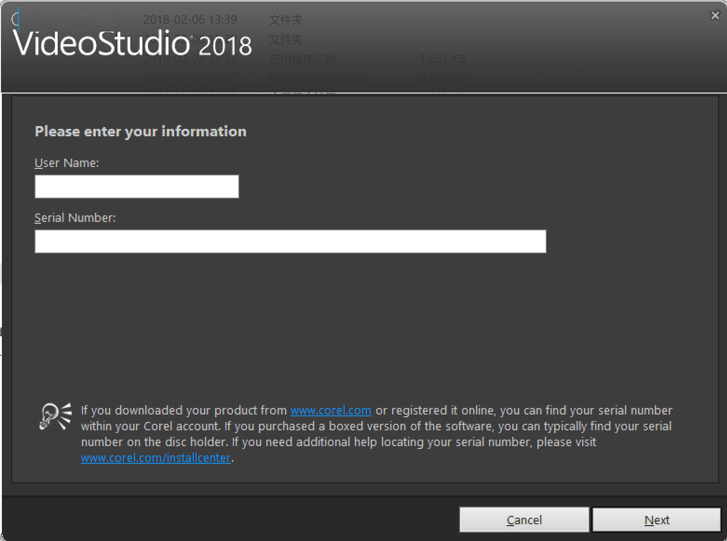Click the "Please enter your information" heading
The image size is (727, 541).
(141, 132)
